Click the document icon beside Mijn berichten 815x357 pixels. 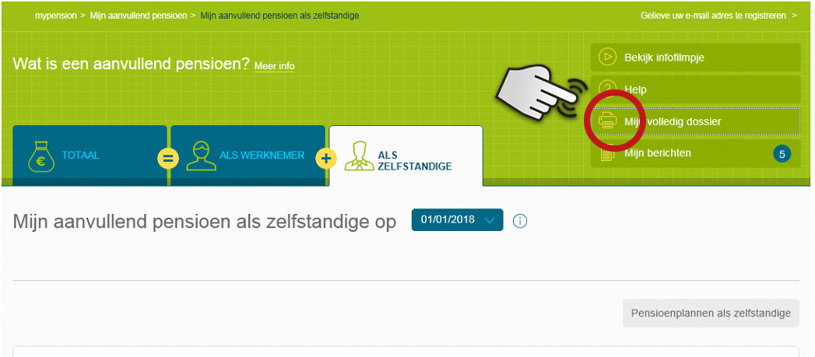coord(607,153)
